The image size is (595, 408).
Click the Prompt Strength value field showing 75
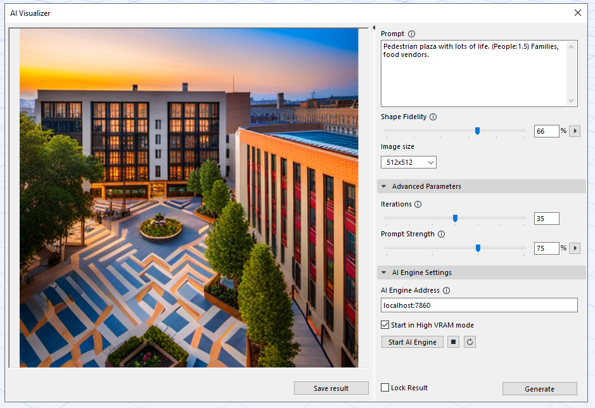546,248
